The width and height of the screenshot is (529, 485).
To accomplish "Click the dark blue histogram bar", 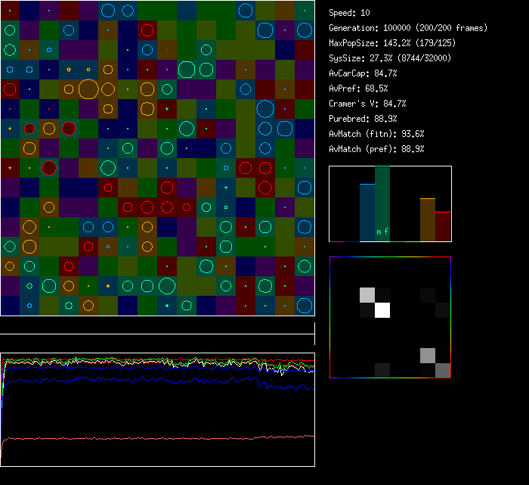I will (x=367, y=212).
